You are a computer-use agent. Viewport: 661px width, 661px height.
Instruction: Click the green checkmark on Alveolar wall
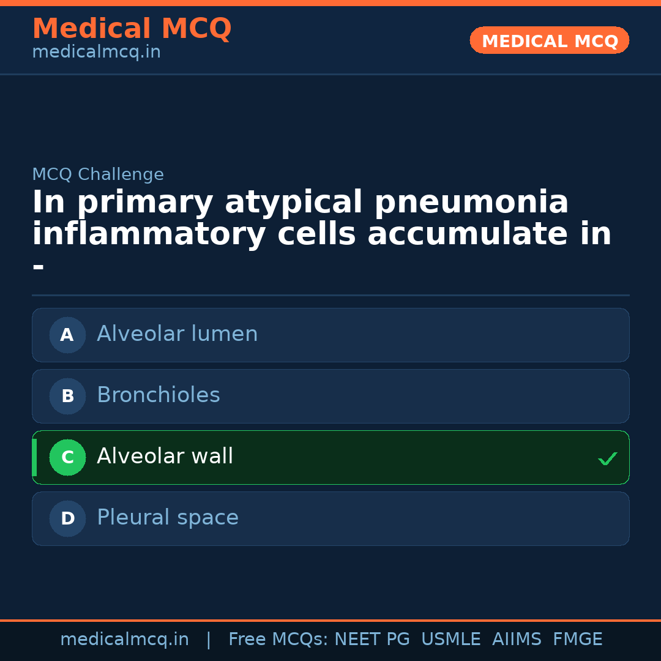607,458
